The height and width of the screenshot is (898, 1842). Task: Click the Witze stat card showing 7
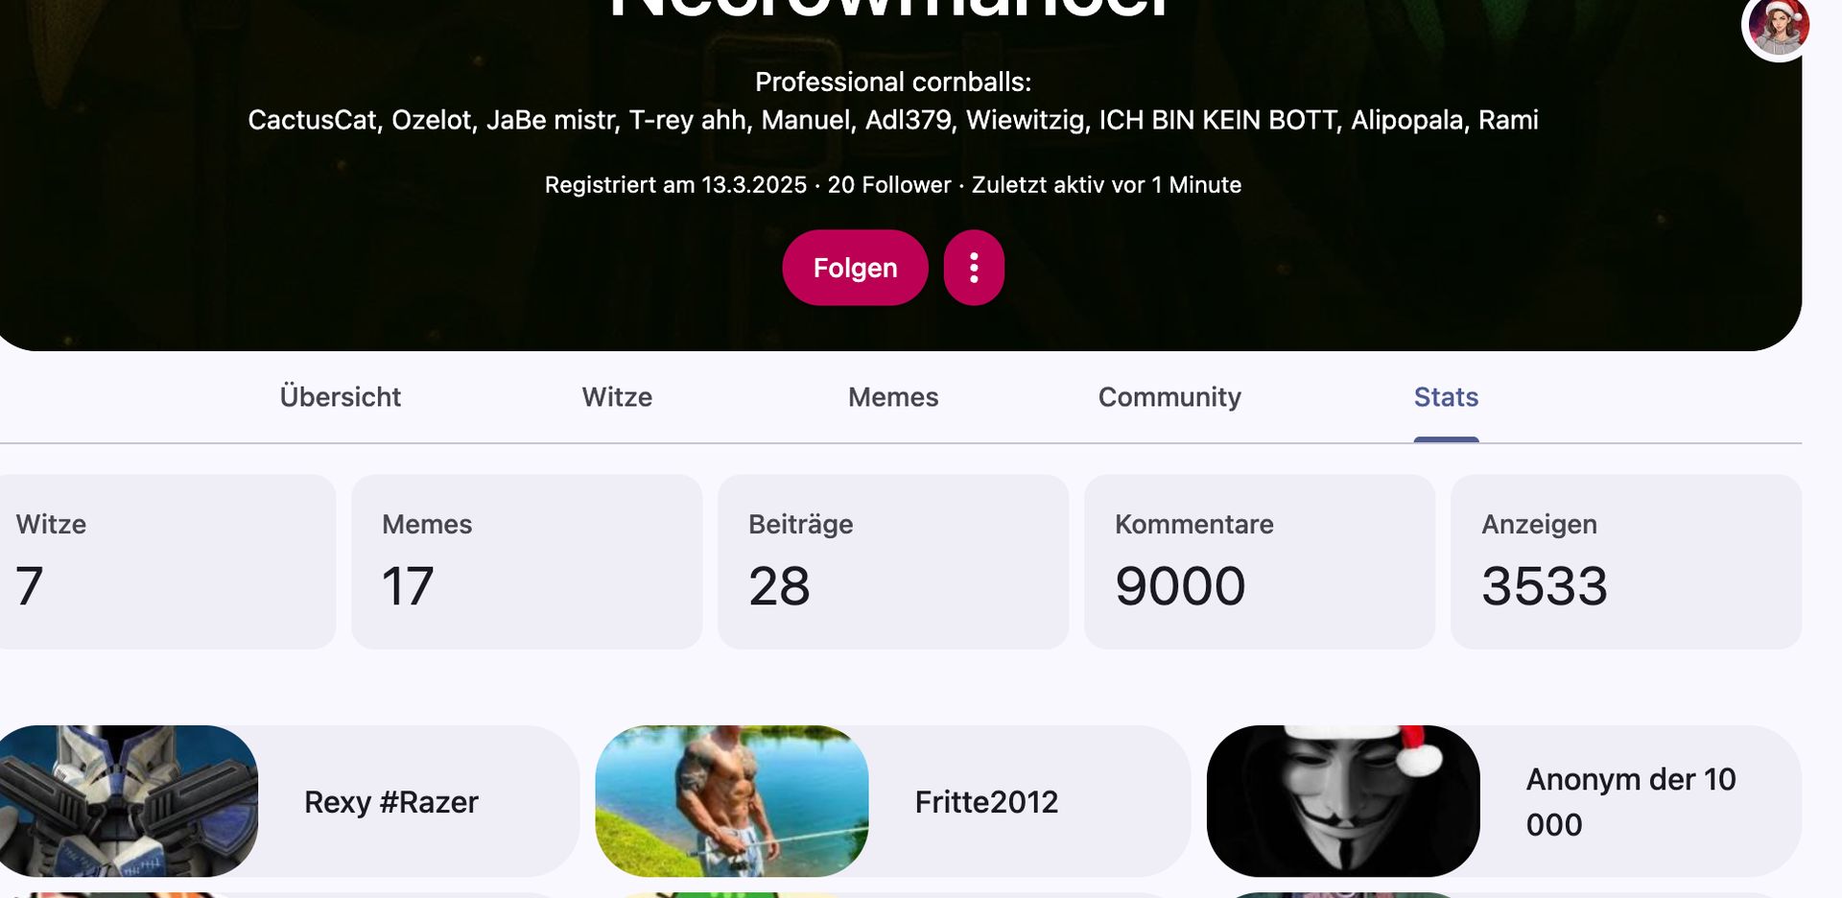click(x=167, y=562)
